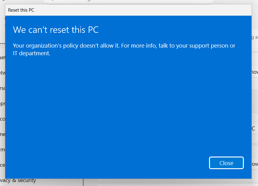Select Privacy & security in the sidebar
This screenshot has width=258, height=186.
(18, 180)
